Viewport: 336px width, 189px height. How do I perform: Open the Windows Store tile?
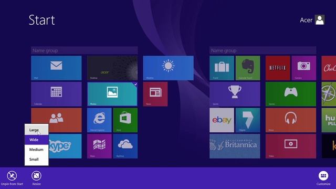point(125,120)
